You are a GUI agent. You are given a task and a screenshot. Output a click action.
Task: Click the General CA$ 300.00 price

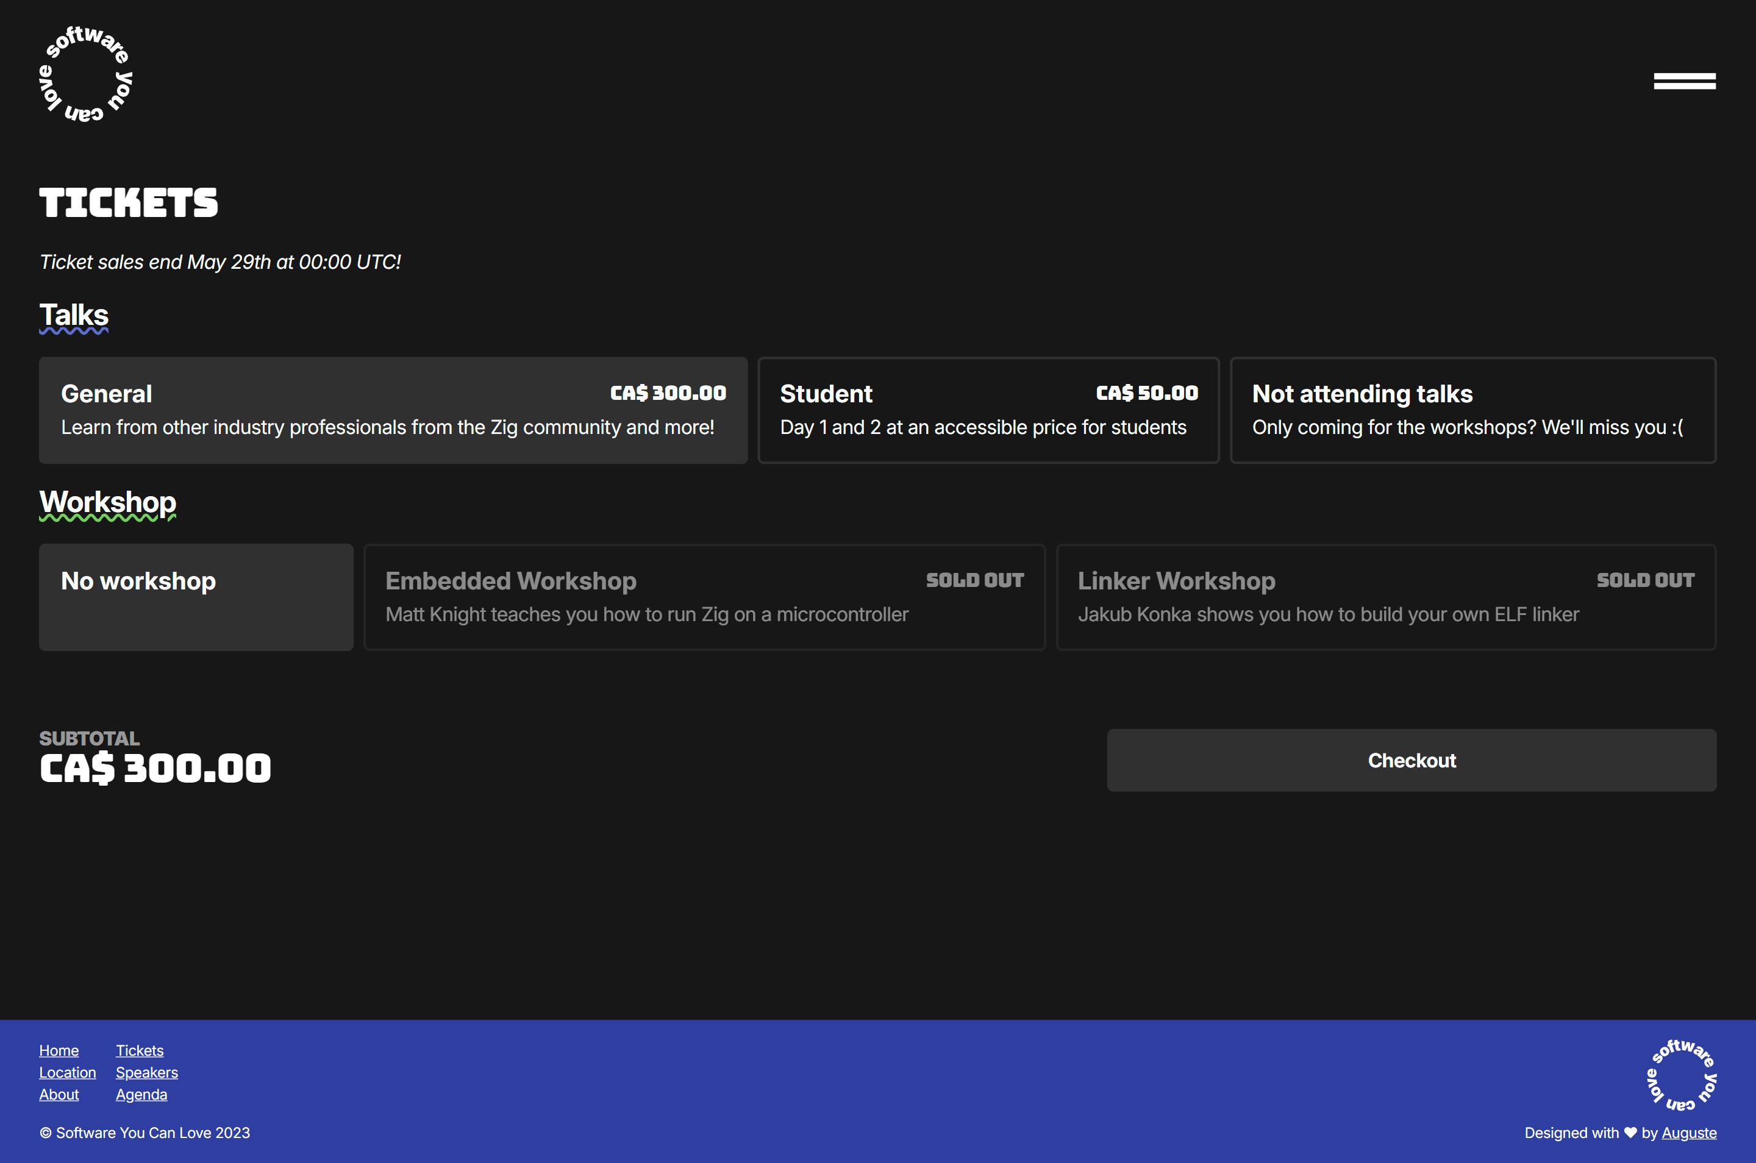[668, 393]
